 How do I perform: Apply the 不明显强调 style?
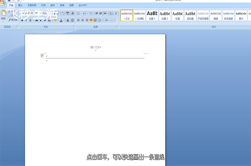point(203,15)
